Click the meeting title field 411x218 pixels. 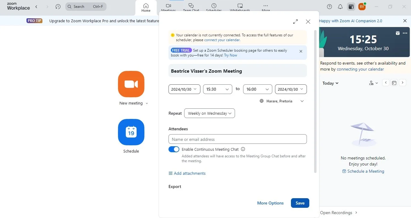[238, 71]
